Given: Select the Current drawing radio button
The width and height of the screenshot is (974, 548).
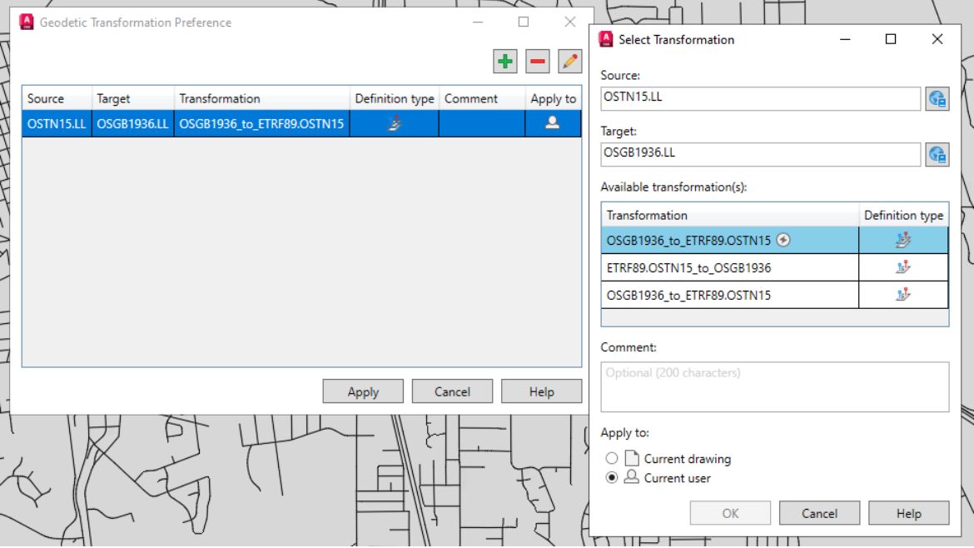Looking at the screenshot, I should coord(612,458).
